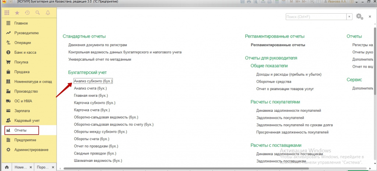The image size is (377, 171).
Task: Clear the search field with its x button
Action: [349, 17]
